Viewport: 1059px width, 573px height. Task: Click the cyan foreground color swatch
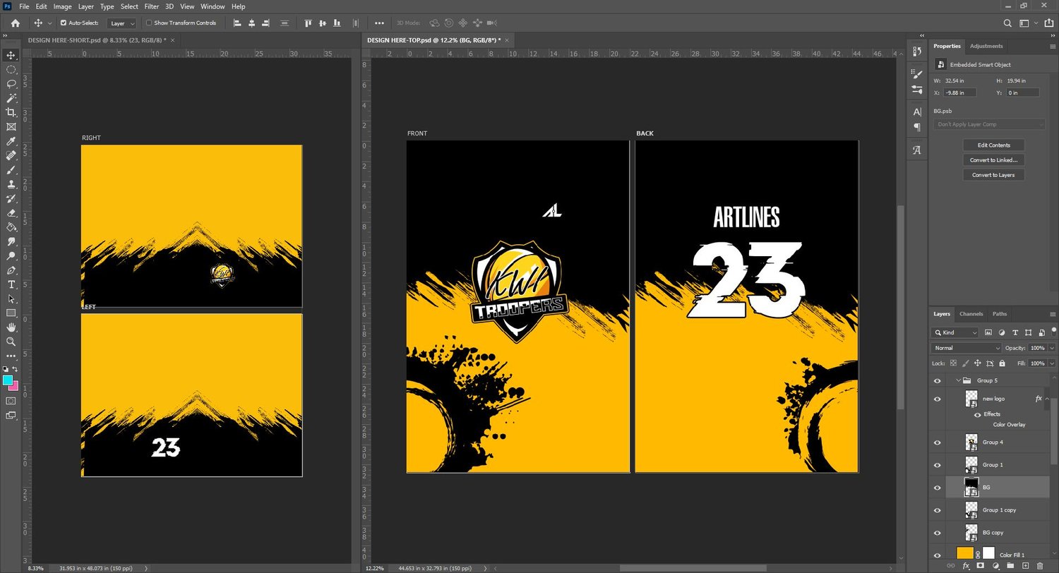point(7,380)
